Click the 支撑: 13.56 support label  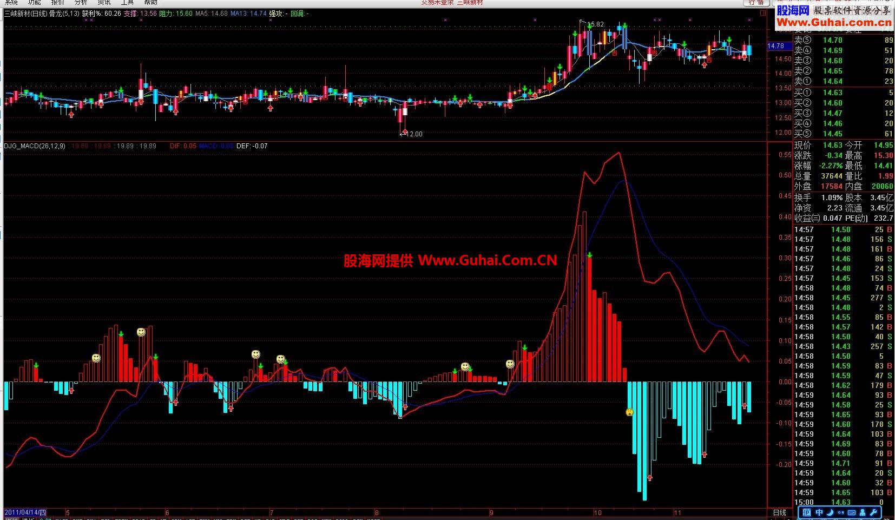(140, 14)
